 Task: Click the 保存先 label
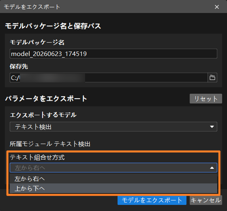click(x=19, y=67)
